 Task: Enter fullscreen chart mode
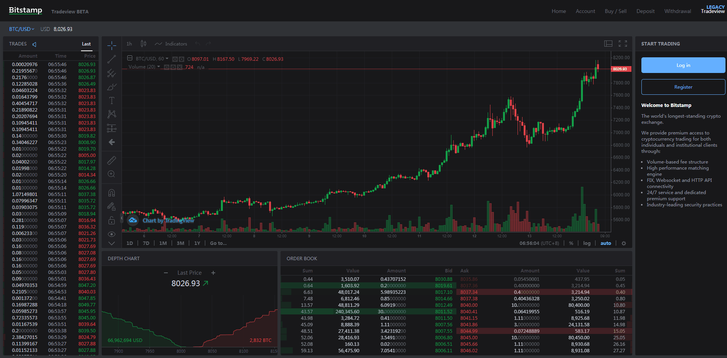[x=623, y=44]
